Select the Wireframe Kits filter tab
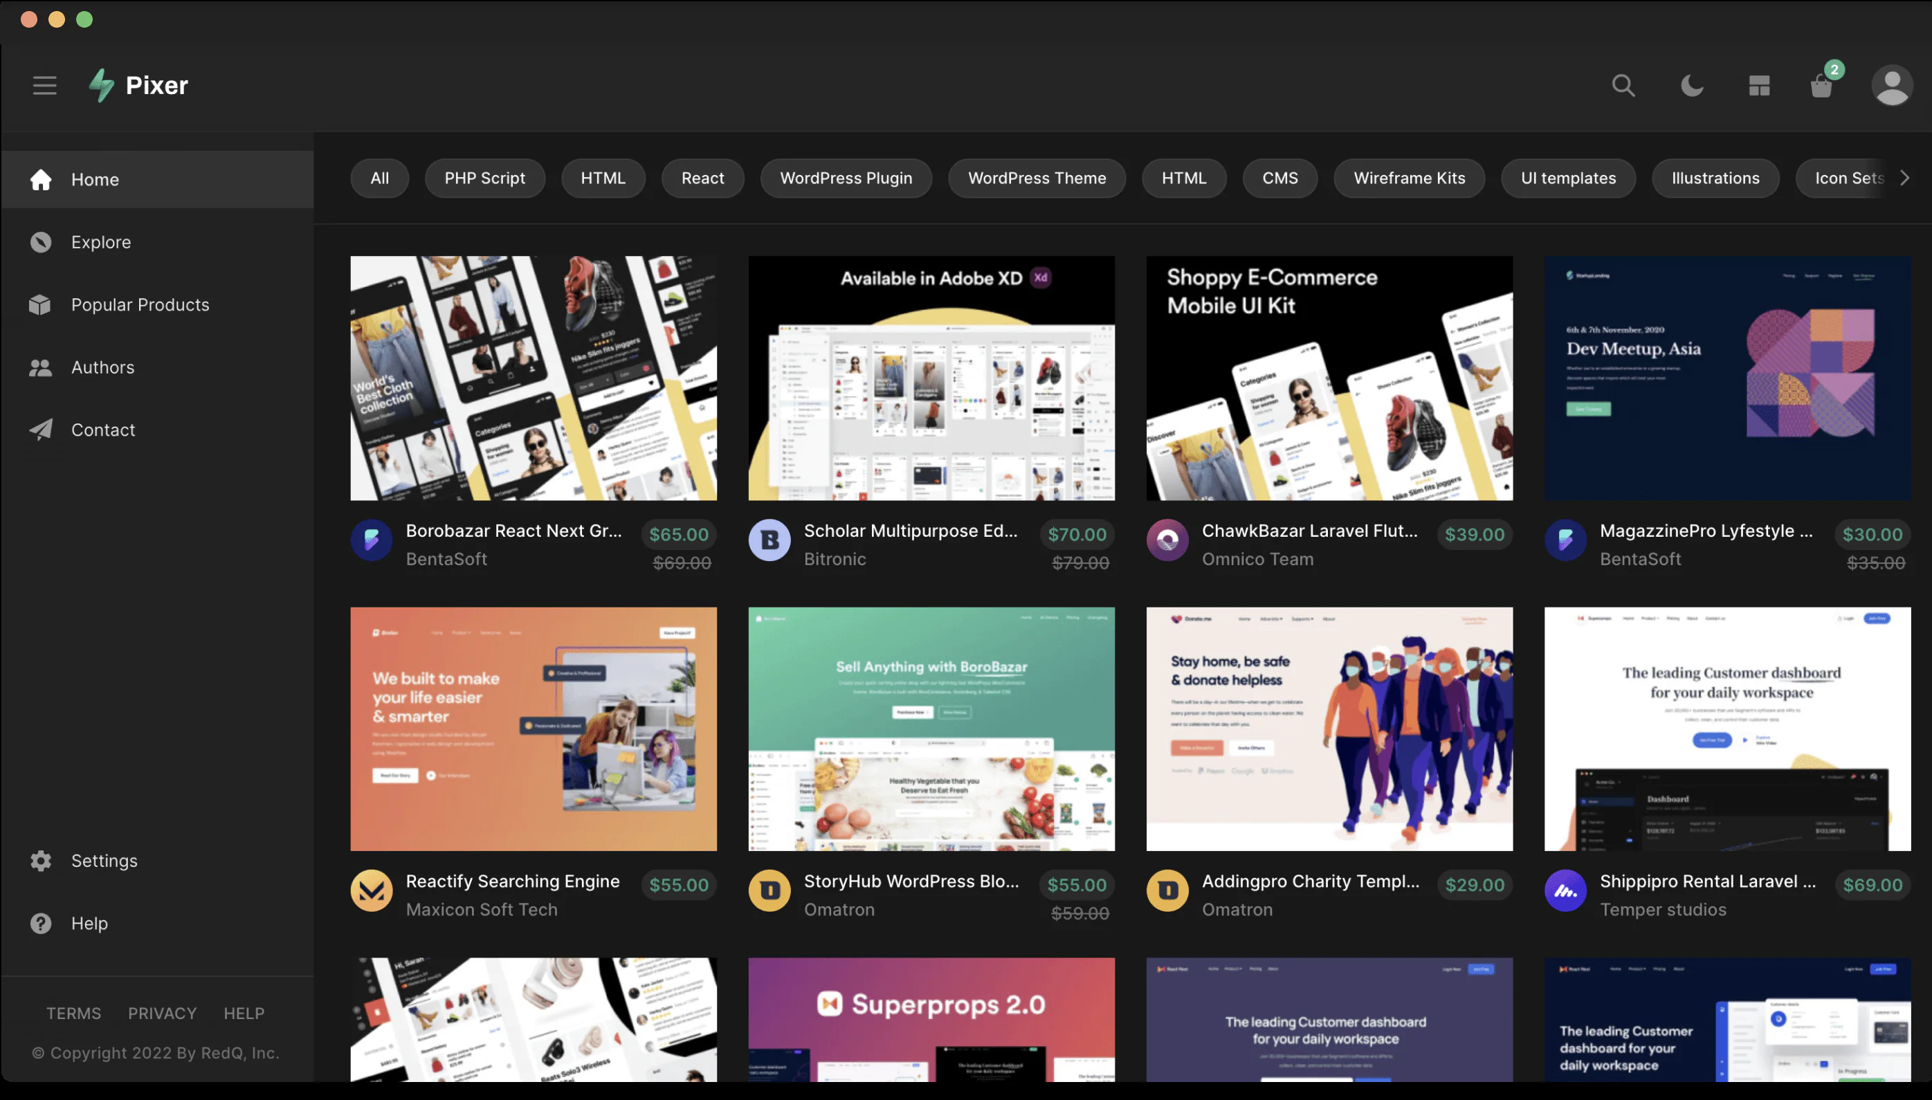This screenshot has height=1100, width=1932. click(x=1409, y=178)
